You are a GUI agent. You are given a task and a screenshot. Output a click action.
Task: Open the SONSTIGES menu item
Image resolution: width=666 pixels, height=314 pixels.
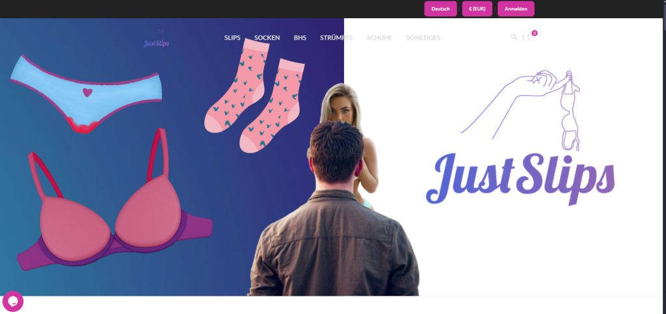[x=423, y=38]
